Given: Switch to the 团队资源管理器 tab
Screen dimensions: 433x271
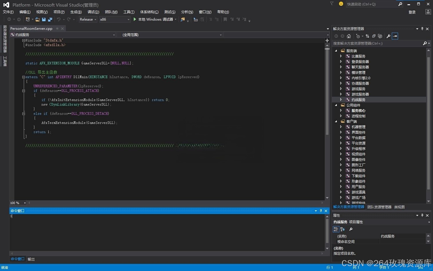Looking at the screenshot, I should coord(379,207).
